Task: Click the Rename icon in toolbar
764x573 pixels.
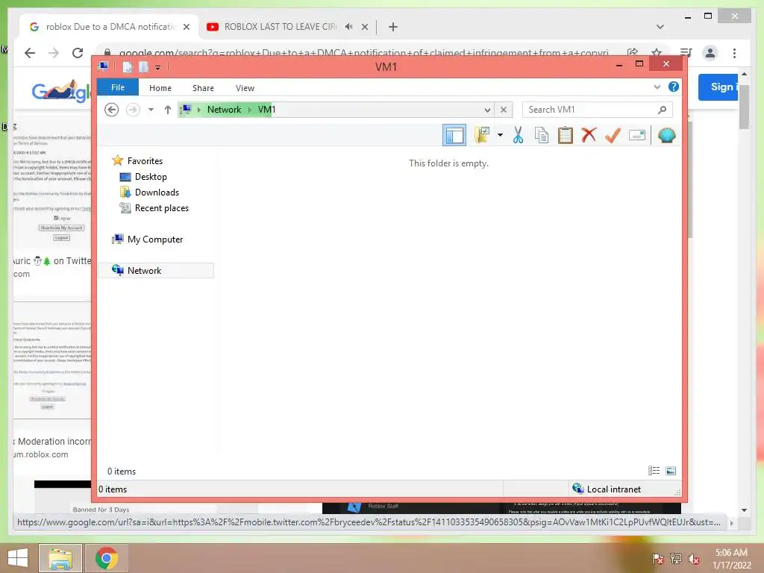Action: pos(637,135)
